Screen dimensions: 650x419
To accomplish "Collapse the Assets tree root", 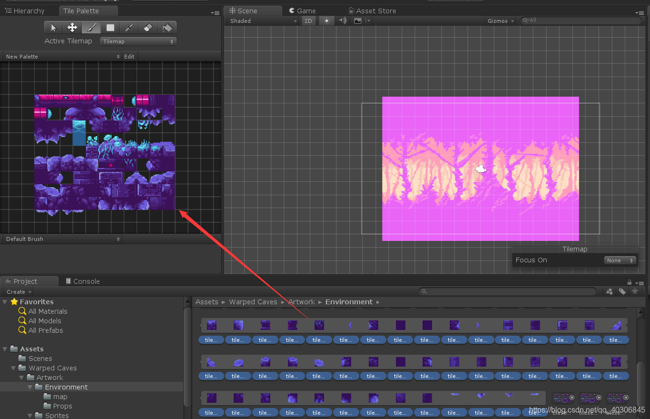I will pos(5,349).
